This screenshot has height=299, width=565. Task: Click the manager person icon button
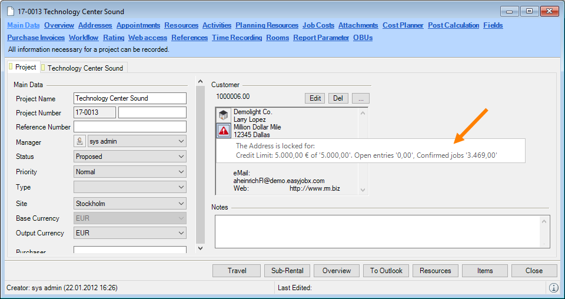point(79,141)
